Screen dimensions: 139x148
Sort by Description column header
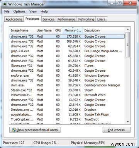click(x=104, y=31)
